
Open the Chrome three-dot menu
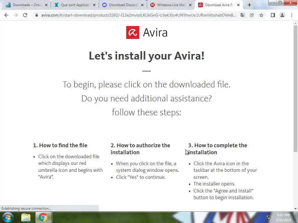tap(292, 15)
